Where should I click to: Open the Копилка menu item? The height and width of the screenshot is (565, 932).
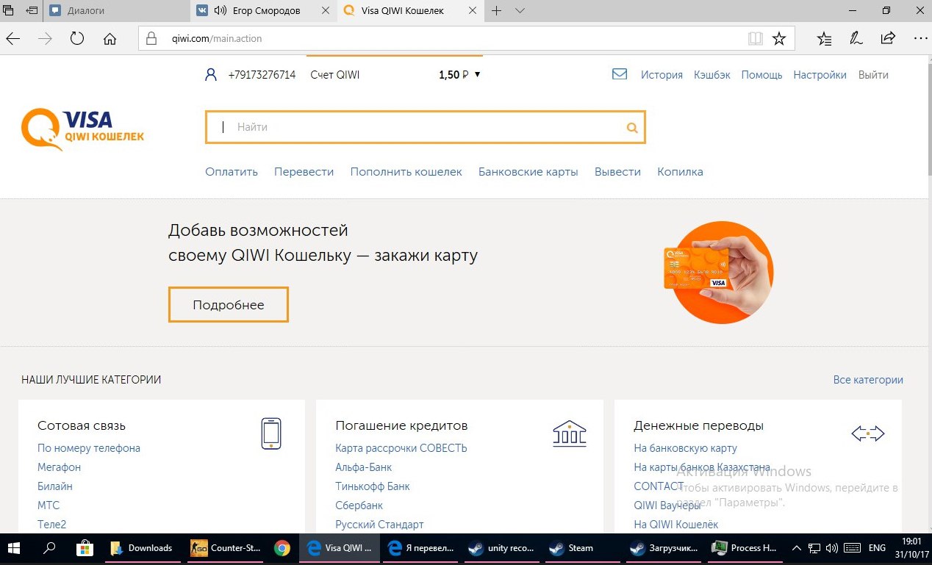click(x=680, y=172)
